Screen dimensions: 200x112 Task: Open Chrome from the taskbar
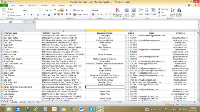[x=73, y=109]
